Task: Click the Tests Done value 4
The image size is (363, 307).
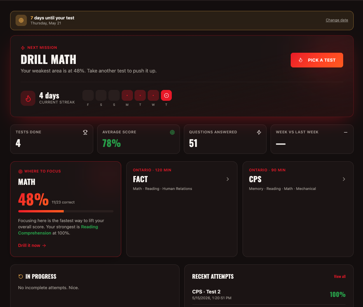Action: click(x=18, y=143)
